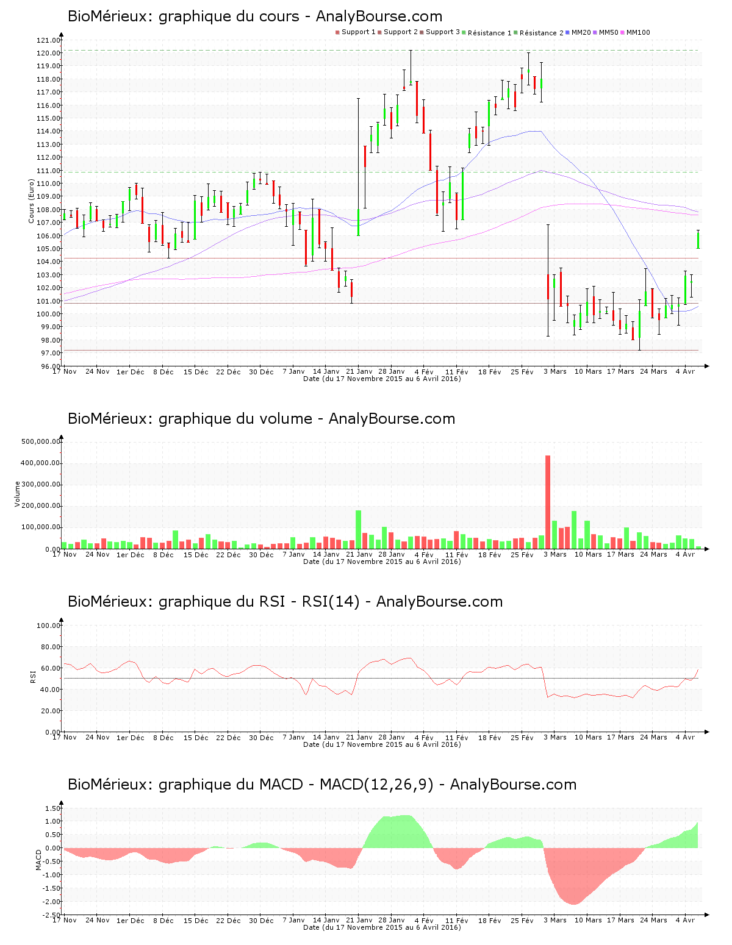Click '1er Déc' date on the volume chart
The image size is (732, 945).
tap(131, 554)
